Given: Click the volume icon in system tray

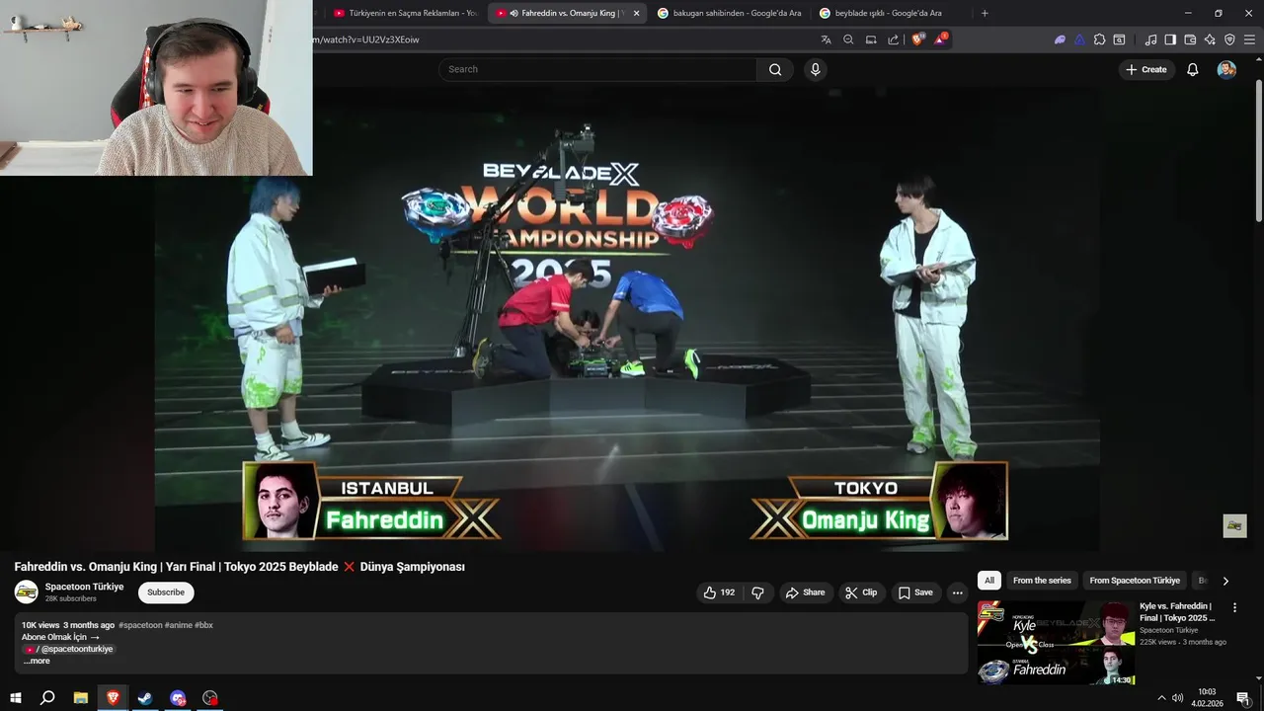Looking at the screenshot, I should (1177, 698).
